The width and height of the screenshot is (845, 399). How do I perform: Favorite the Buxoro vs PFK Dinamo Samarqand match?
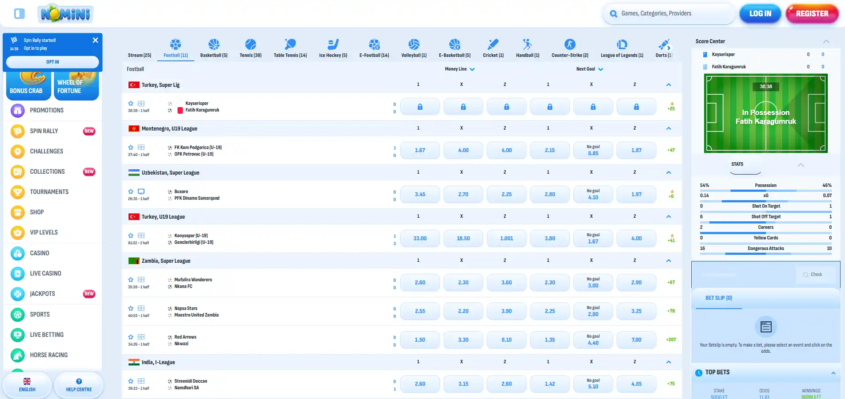pos(131,191)
